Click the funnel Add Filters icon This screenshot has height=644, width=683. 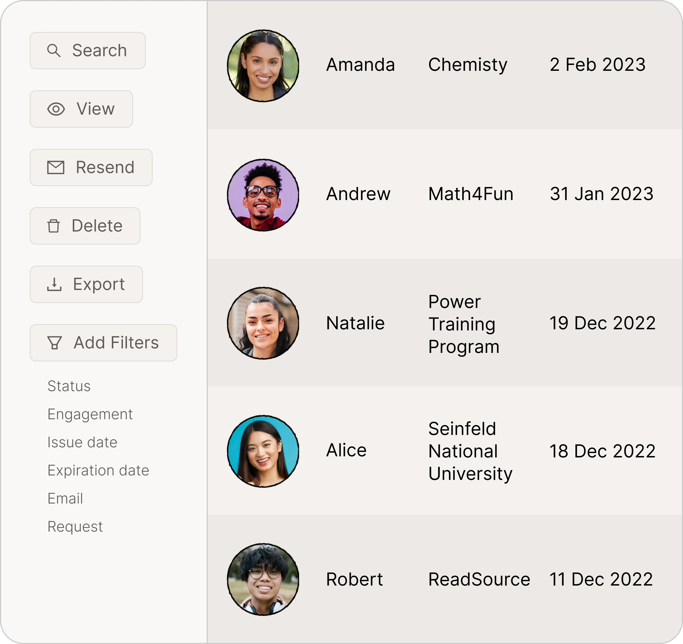click(54, 343)
